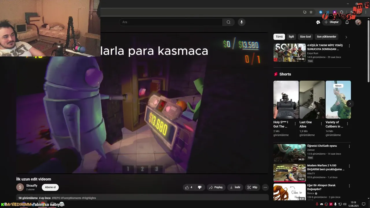Click Abone ol subscribe button
The image size is (370, 208).
click(x=50, y=187)
